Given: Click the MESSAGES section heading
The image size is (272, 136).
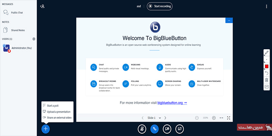Looking at the screenshot, I should [x=7, y=4].
